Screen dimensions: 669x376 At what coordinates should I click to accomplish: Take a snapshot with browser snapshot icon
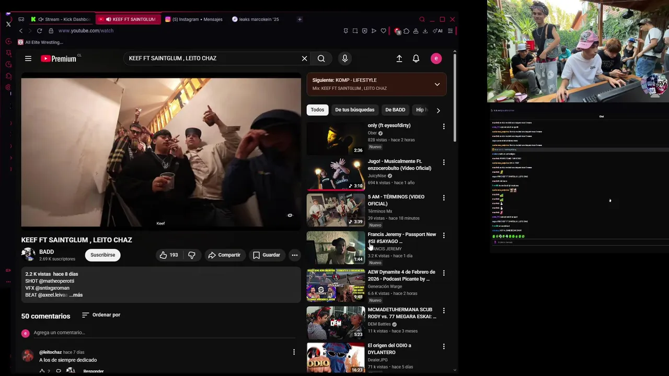(355, 31)
